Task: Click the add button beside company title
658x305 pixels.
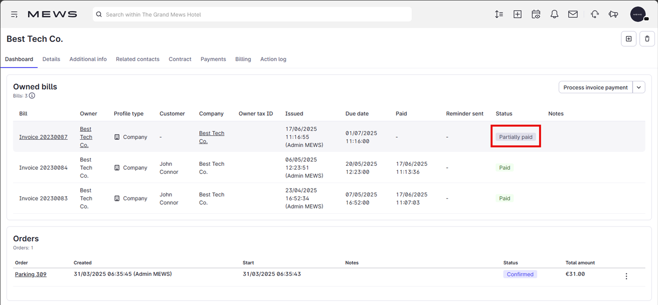Action: tap(629, 39)
